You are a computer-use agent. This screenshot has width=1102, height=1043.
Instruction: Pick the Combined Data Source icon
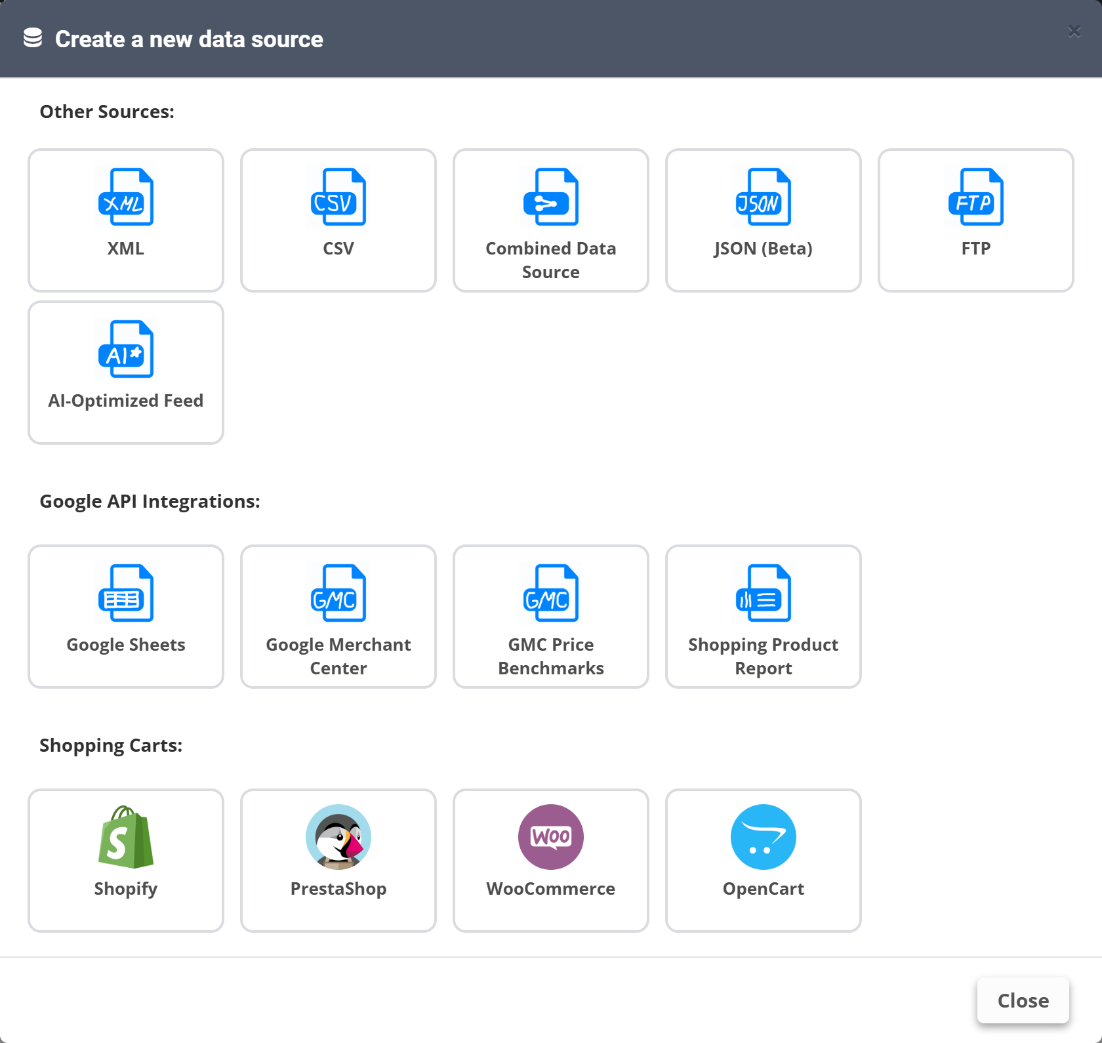coord(551,197)
